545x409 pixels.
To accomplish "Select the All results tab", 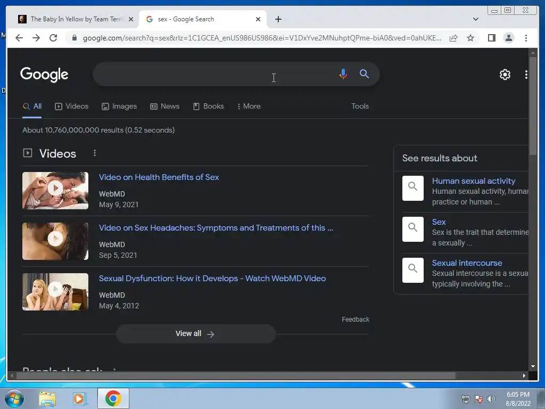I will tap(32, 106).
